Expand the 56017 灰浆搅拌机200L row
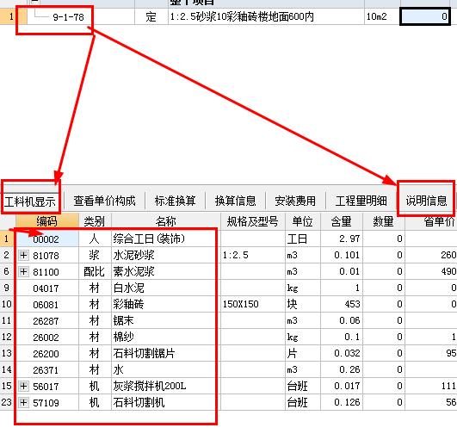The height and width of the screenshot is (440, 457). coord(23,387)
